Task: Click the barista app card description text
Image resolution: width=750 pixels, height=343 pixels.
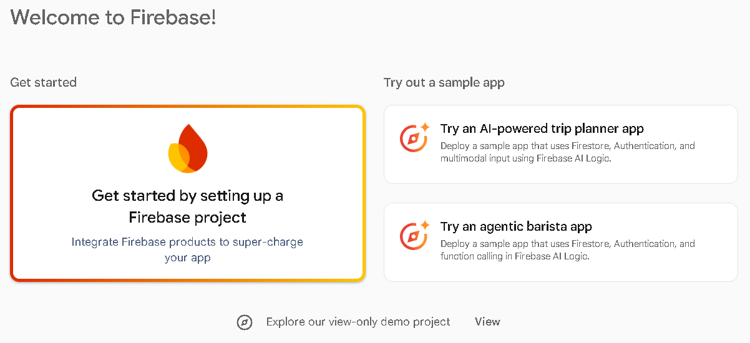Action: (x=568, y=250)
